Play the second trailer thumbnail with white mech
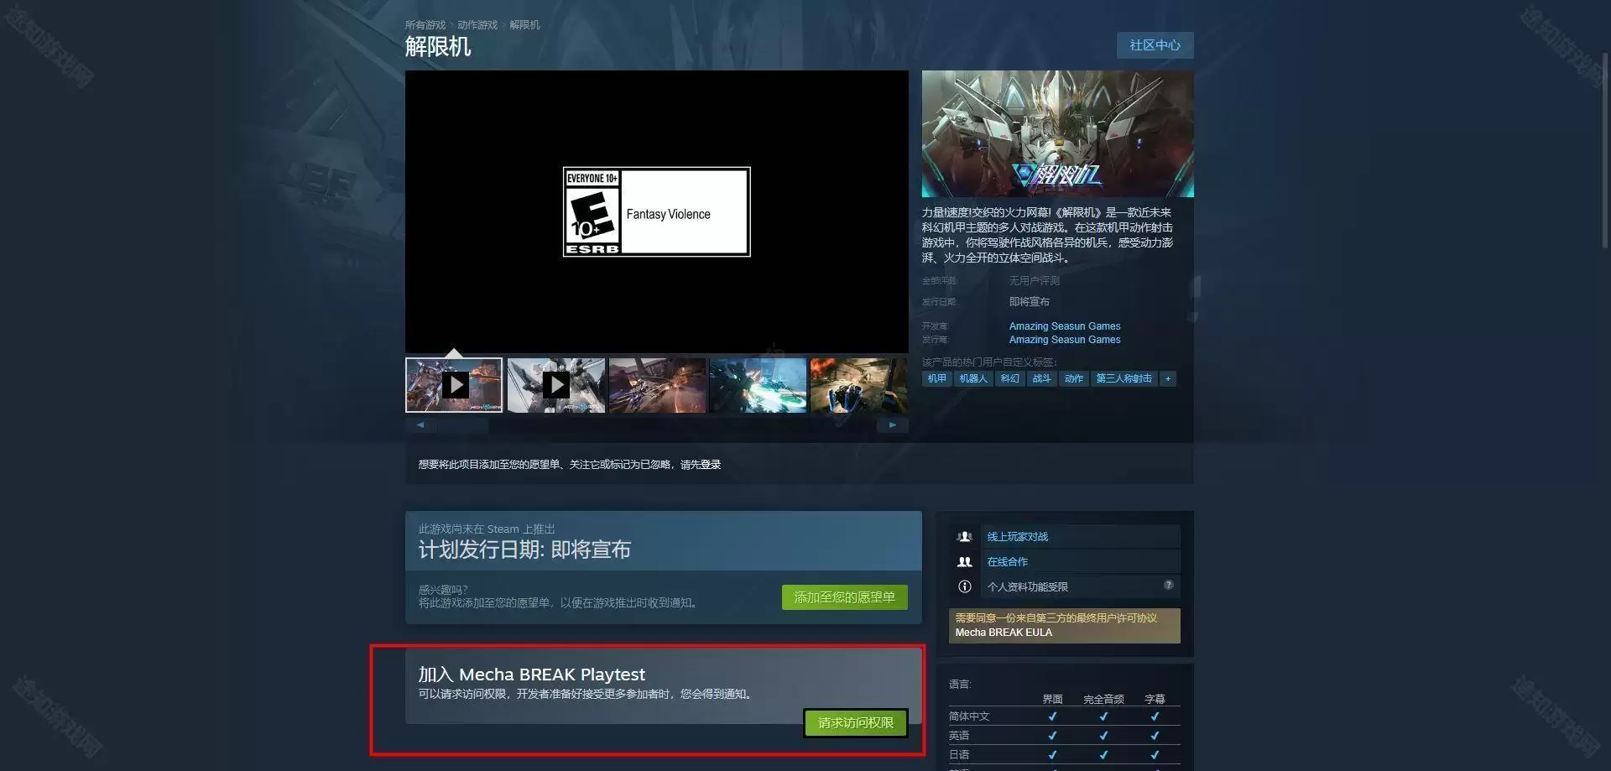The width and height of the screenshot is (1611, 771). pyautogui.click(x=555, y=385)
